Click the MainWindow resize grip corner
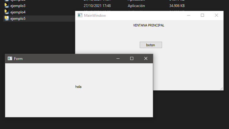The width and height of the screenshot is (229, 129). pyautogui.click(x=222, y=89)
